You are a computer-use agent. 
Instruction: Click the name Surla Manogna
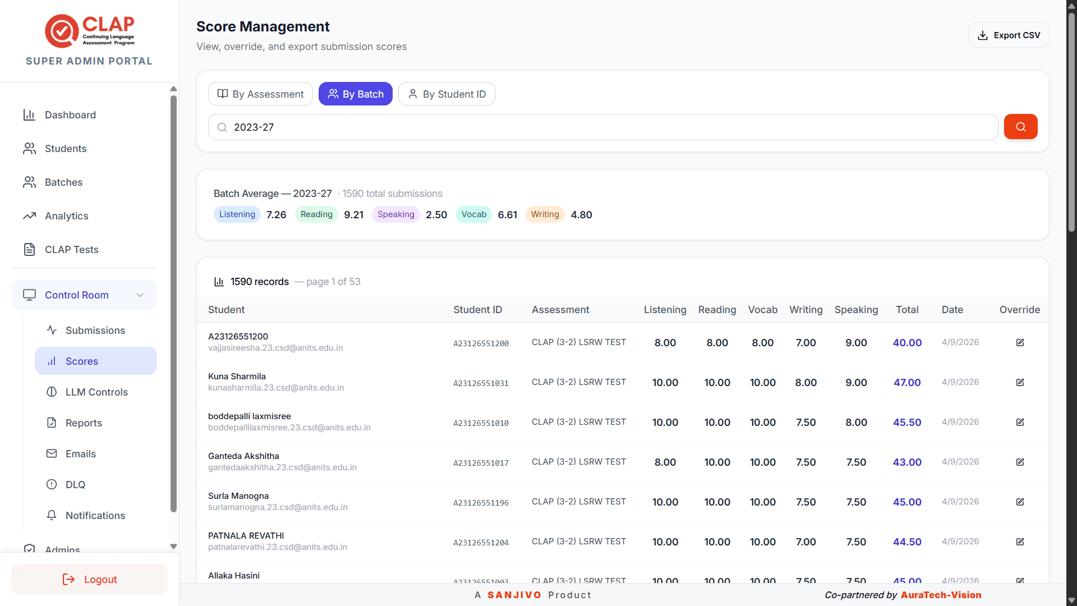click(x=238, y=496)
